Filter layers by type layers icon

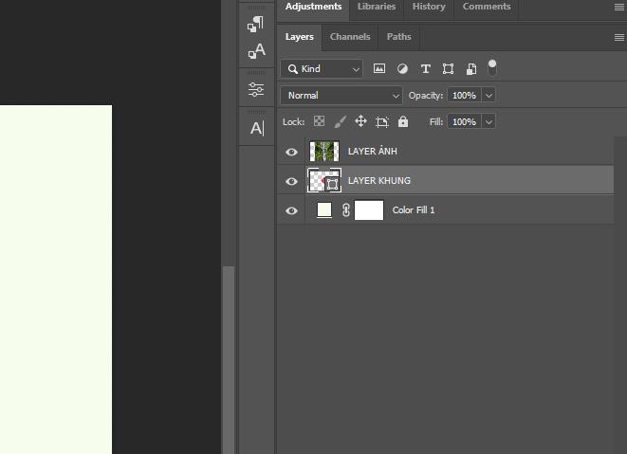coord(426,69)
